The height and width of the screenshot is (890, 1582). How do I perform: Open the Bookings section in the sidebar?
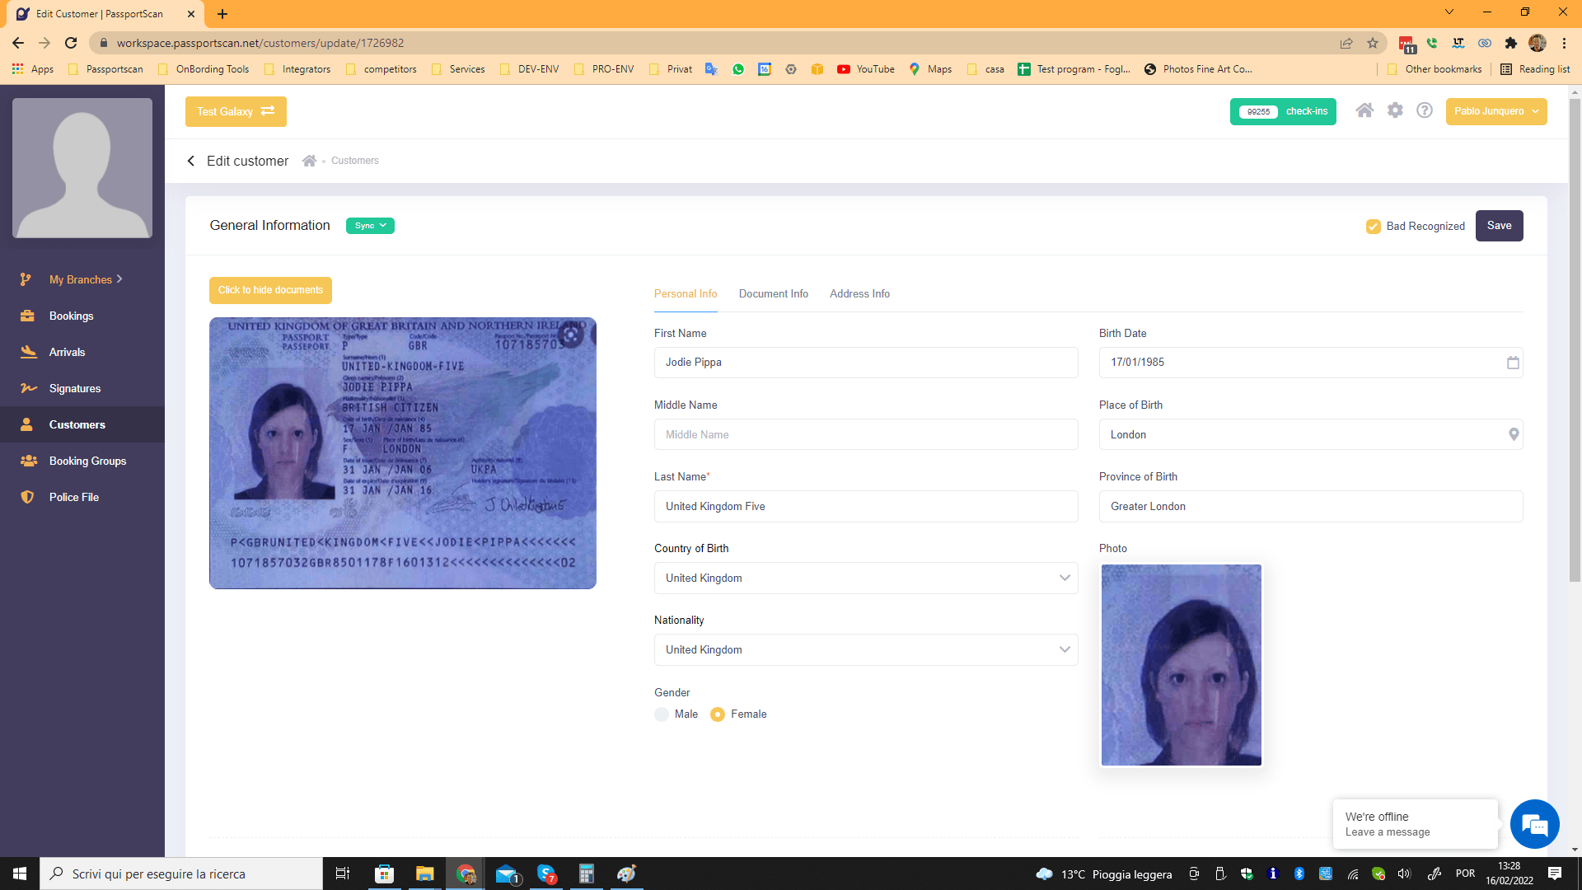[x=72, y=316]
